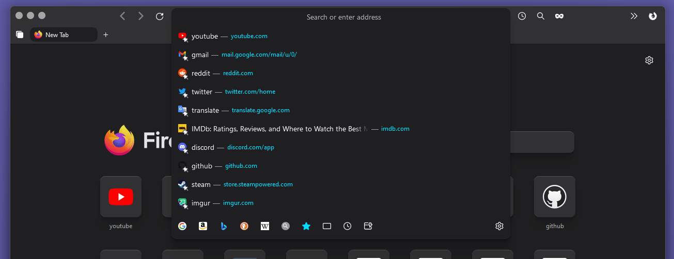
Task: Open the twitter suggestion row
Action: pos(341,92)
